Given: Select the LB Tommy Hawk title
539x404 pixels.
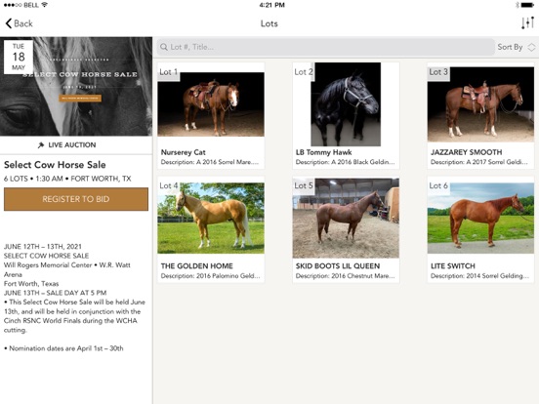Looking at the screenshot, I should tap(323, 152).
